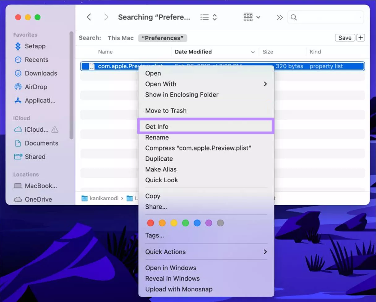Viewport: 376px width, 302px height.
Task: Sort by the Kind column
Action: pos(315,52)
